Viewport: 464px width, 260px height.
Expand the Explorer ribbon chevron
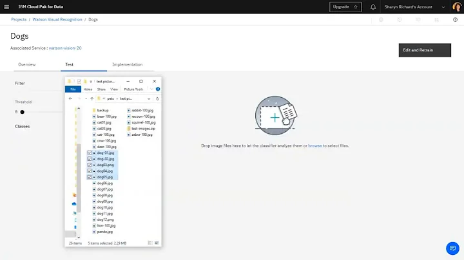(x=151, y=89)
